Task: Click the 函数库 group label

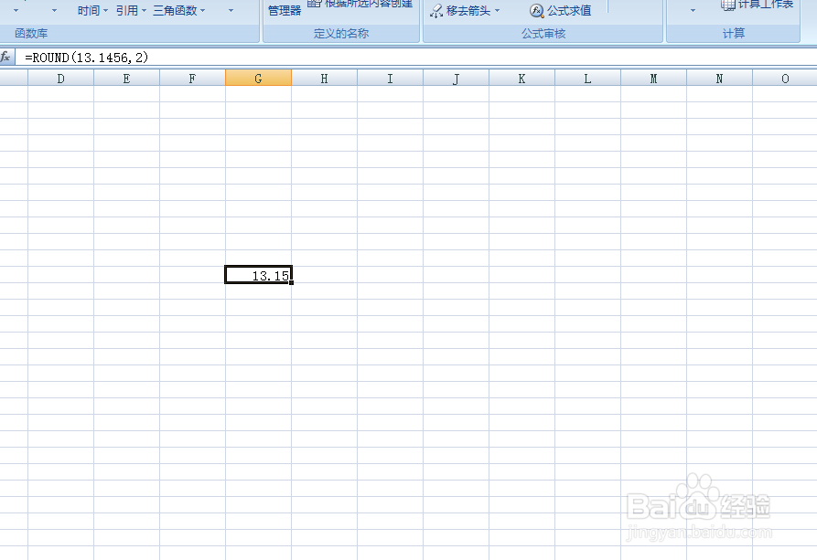Action: 31,33
